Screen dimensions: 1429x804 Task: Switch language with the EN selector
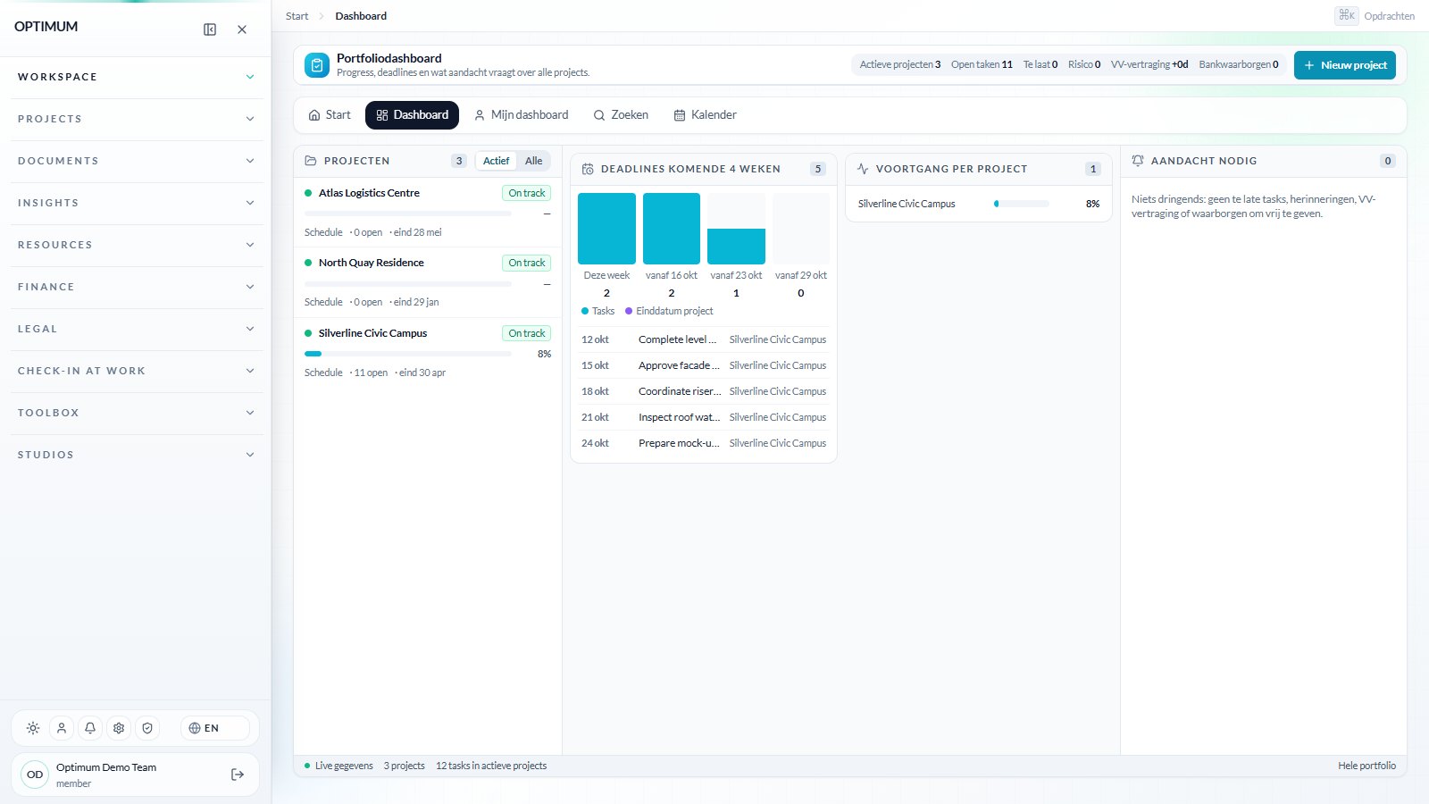click(x=214, y=728)
